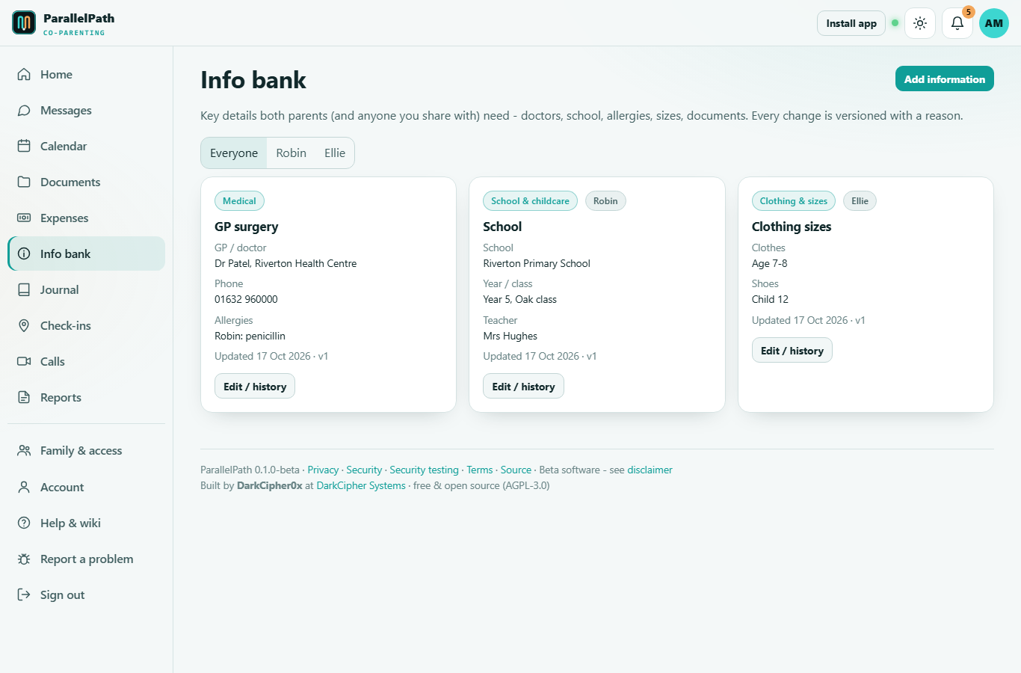
Task: Select Sign out in sidebar
Action: [86, 594]
